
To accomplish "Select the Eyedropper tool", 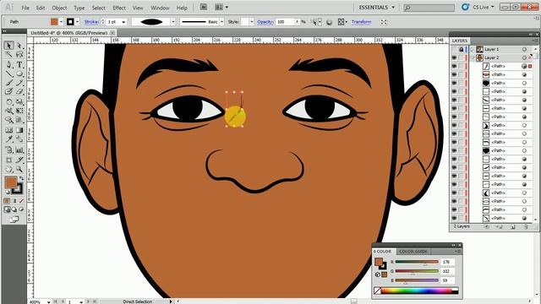I will pos(9,139).
